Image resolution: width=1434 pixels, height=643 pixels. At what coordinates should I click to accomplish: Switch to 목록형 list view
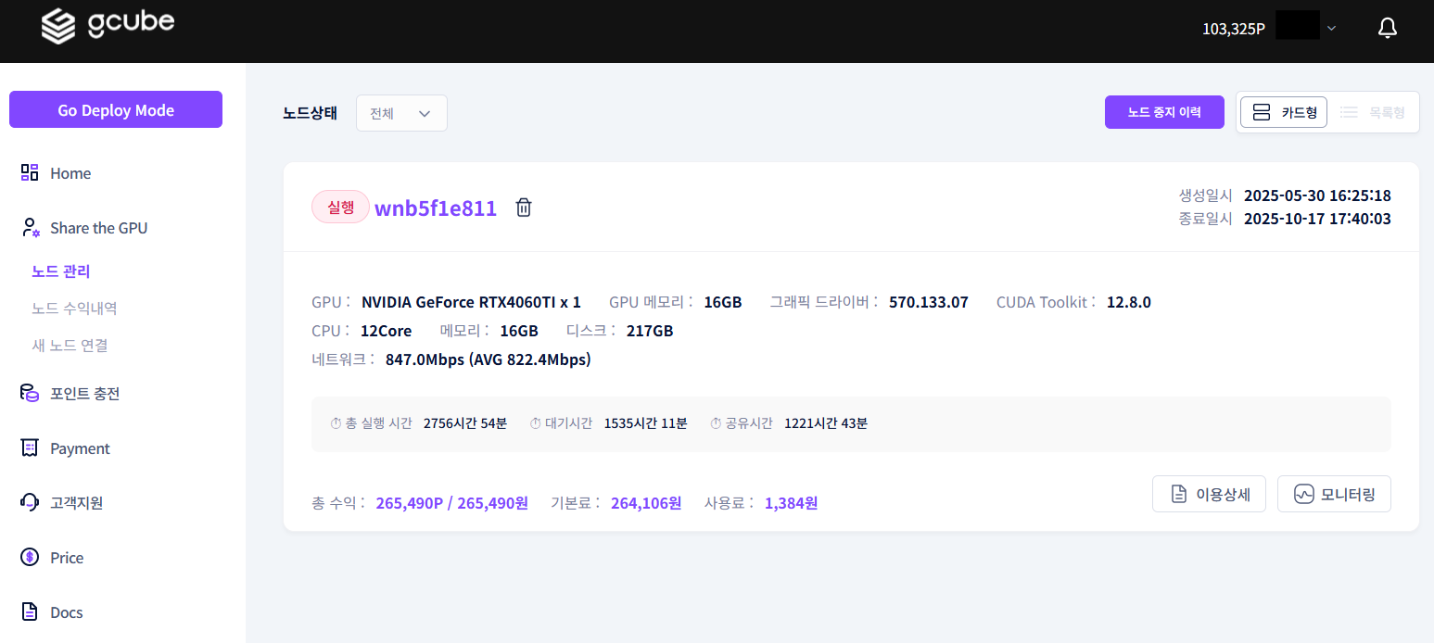(1373, 112)
